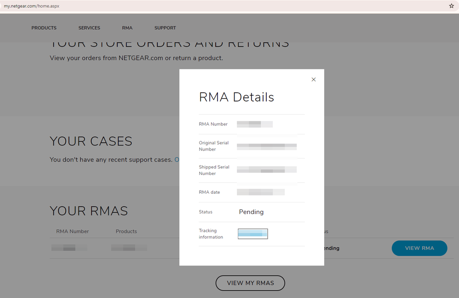
Task: Click the Products column header
Action: coord(126,231)
